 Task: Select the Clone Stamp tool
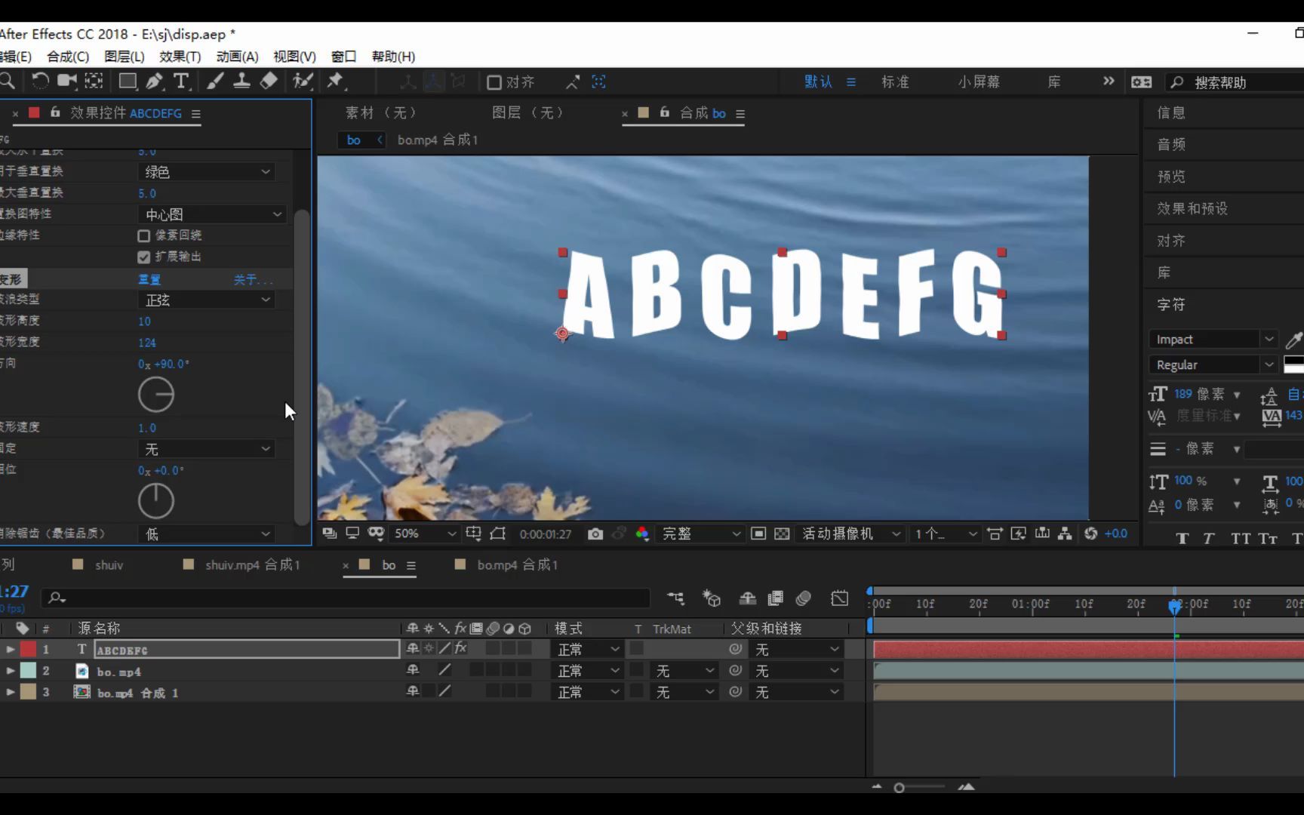tap(241, 81)
